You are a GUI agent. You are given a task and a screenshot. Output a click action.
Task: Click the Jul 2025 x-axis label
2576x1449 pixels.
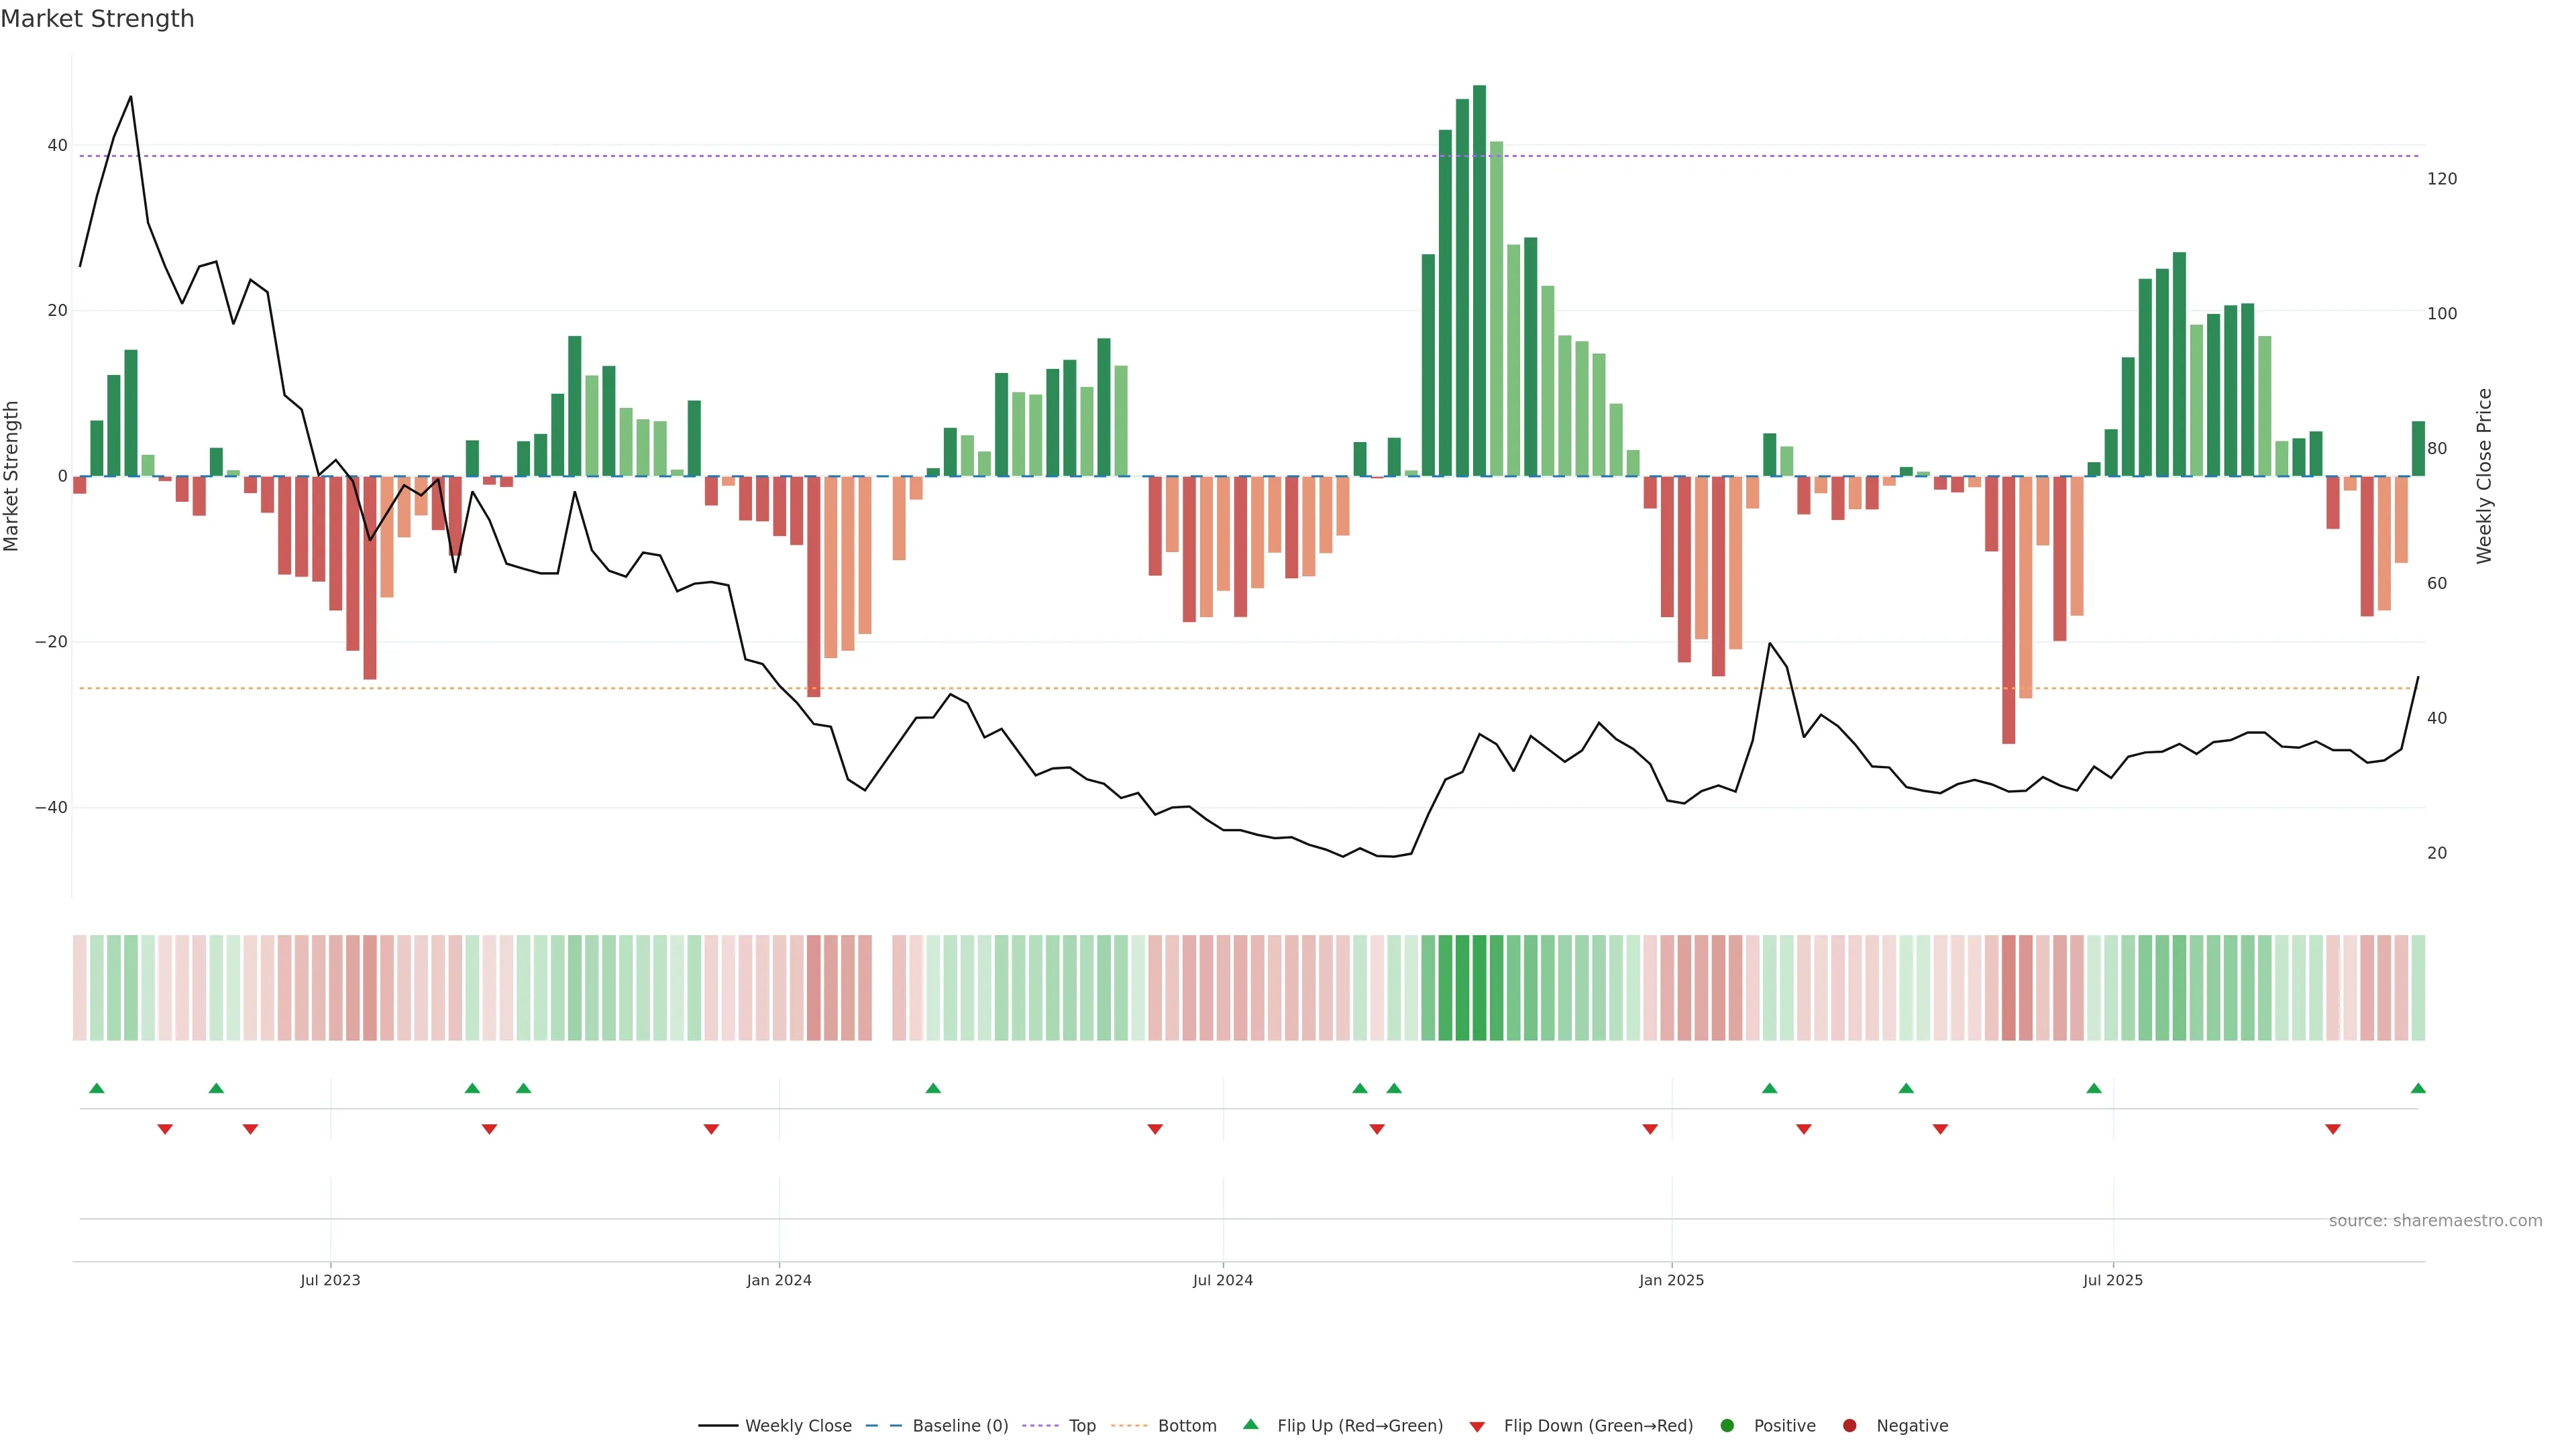tap(2113, 1280)
